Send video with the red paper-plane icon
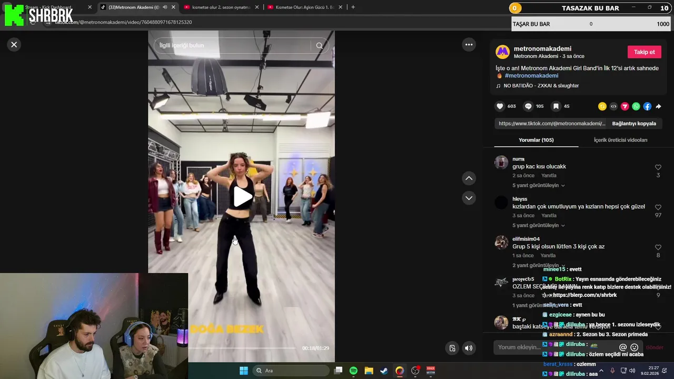Image resolution: width=674 pixels, height=379 pixels. point(625,106)
